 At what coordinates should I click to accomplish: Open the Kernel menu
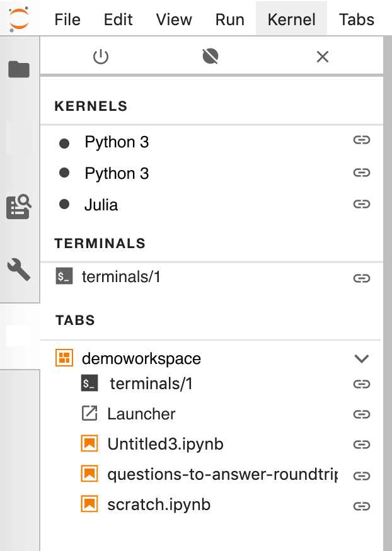point(291,19)
